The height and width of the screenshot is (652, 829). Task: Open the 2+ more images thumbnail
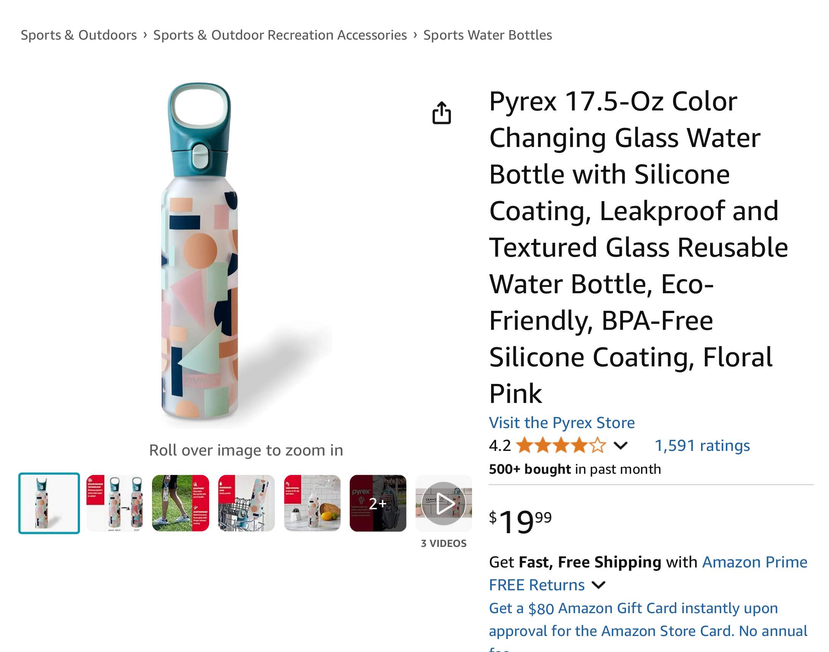point(378,503)
